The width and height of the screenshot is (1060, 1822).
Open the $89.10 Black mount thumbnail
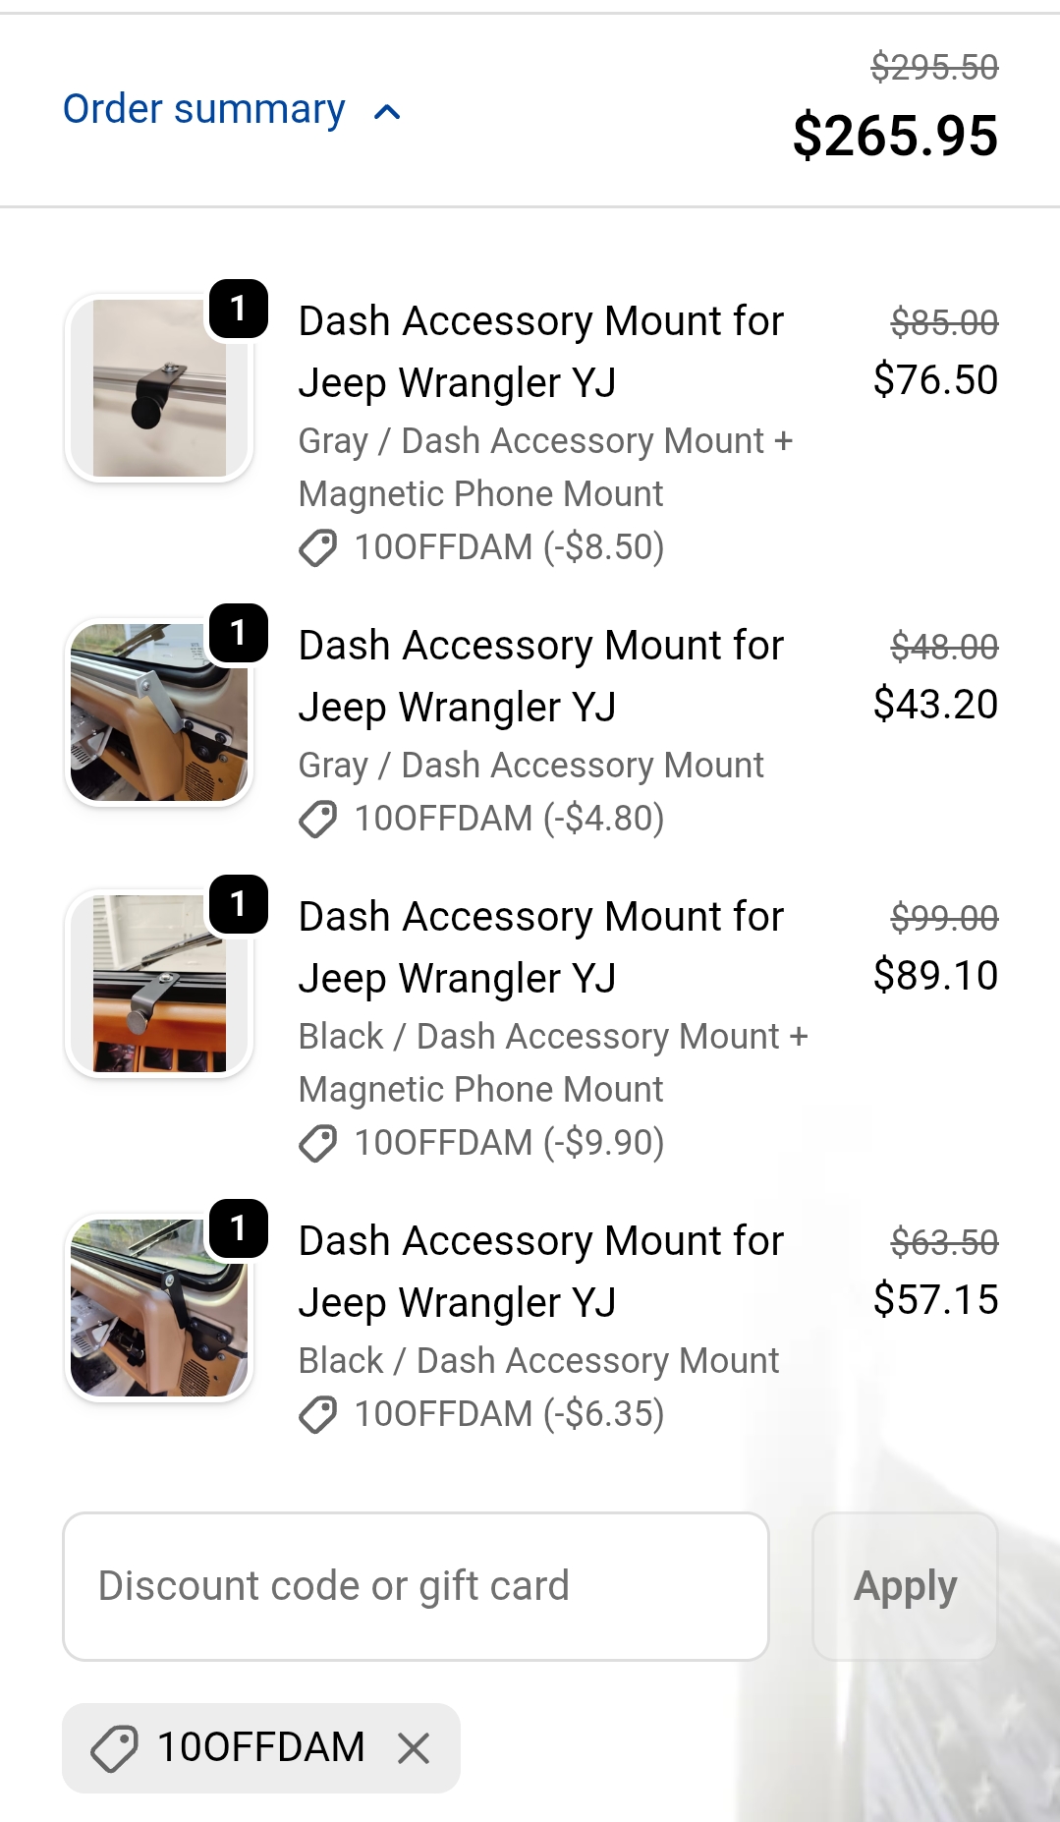click(x=159, y=984)
